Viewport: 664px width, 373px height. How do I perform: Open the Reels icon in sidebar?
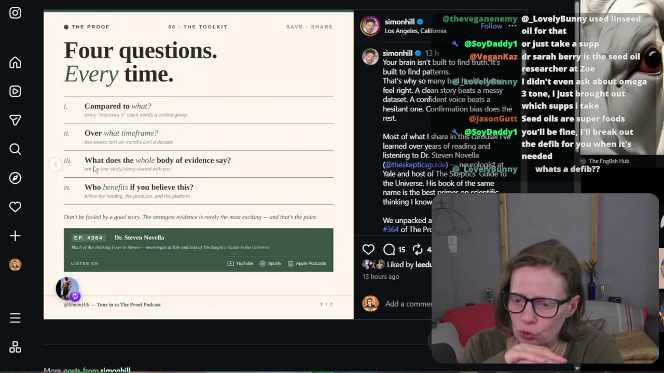click(15, 91)
